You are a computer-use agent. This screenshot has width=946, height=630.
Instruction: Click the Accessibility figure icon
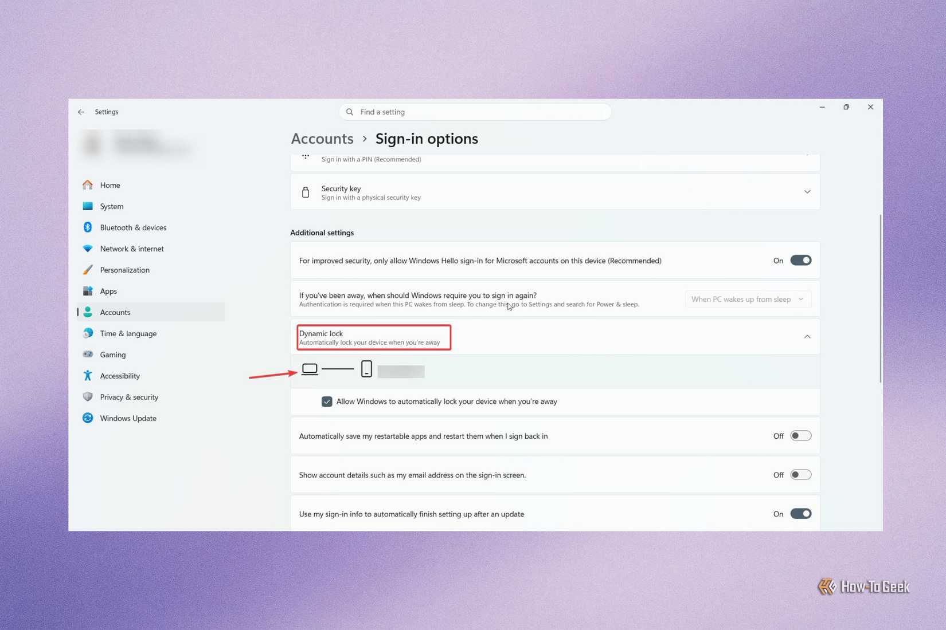click(88, 376)
